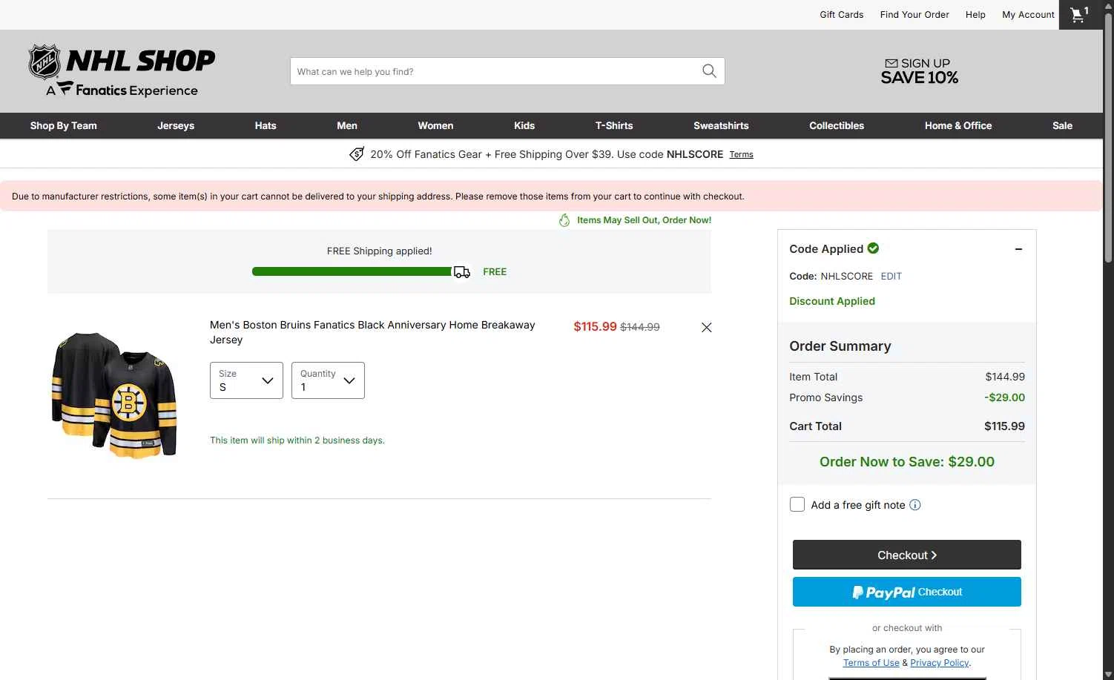Click the Bruins jersey thumbnail

click(x=114, y=395)
